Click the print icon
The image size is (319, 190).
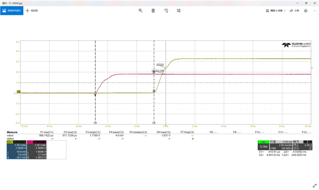point(306,11)
